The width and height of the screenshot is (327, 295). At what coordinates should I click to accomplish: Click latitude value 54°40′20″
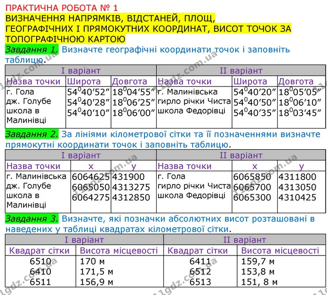[255, 92]
